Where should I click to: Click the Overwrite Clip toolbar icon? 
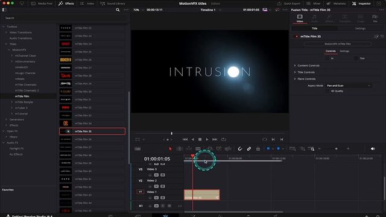pyautogui.click(x=218, y=149)
